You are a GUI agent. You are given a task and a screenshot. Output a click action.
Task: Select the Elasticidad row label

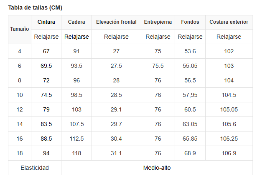(35, 168)
